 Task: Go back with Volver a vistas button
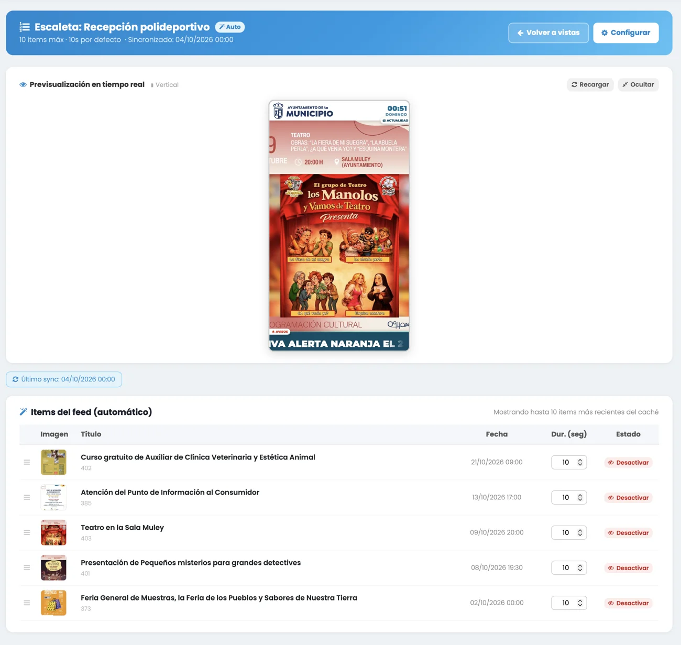548,32
